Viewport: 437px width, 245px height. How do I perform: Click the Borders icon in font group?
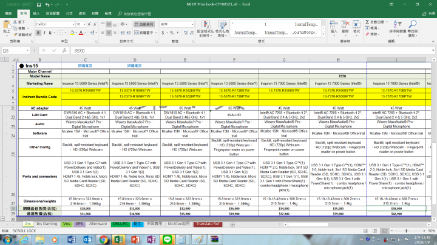point(61,33)
